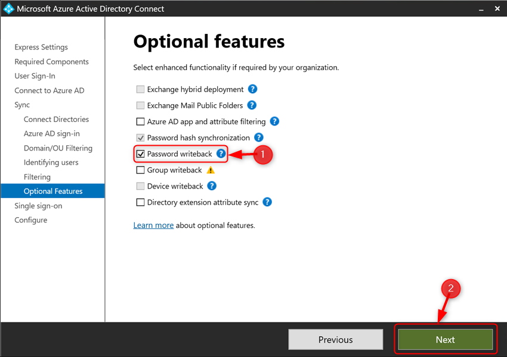This screenshot has width=507, height=357.
Task: Open help for Password writeback
Action: point(221,154)
